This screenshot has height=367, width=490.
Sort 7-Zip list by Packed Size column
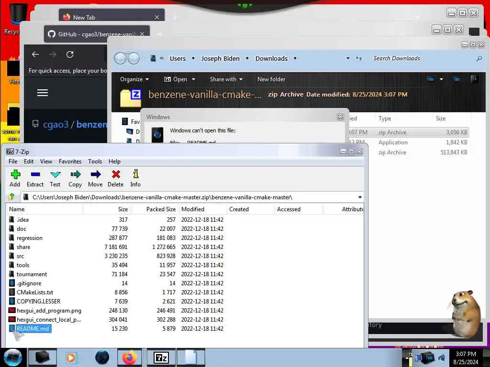[x=156, y=209]
